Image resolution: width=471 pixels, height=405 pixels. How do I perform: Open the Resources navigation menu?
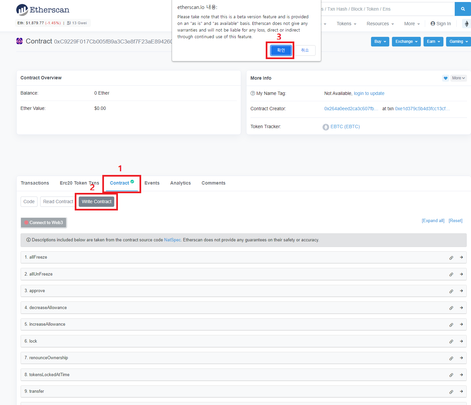pyautogui.click(x=380, y=24)
